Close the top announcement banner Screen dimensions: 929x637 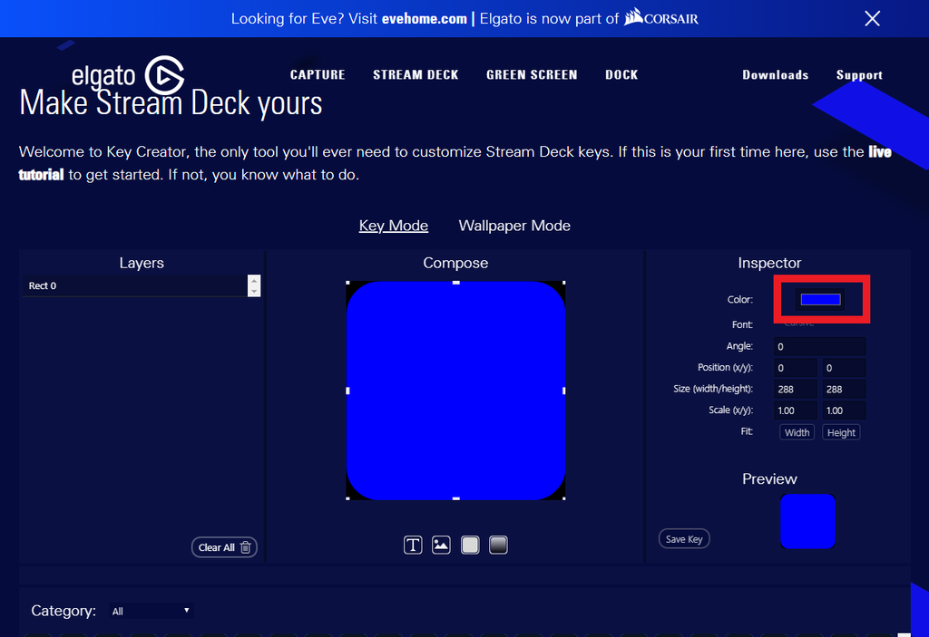(872, 18)
